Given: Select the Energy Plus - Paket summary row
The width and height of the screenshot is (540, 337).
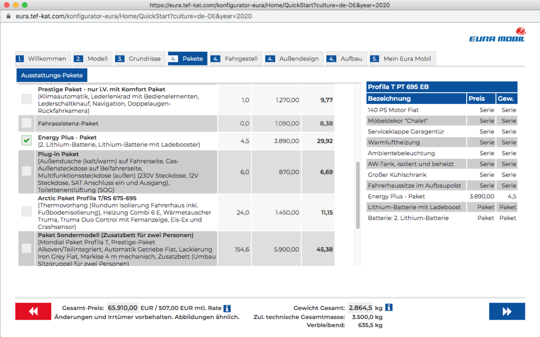Looking at the screenshot, I should point(442,196).
